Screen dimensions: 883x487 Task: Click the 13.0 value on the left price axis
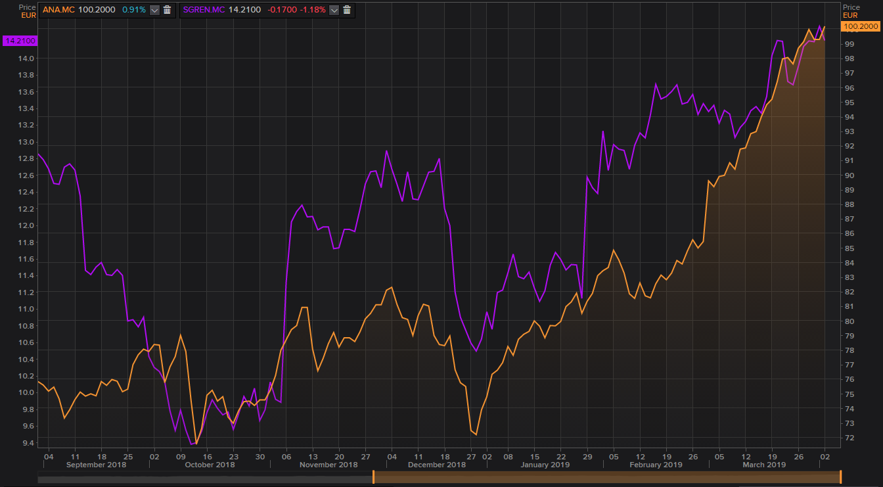tap(26, 143)
